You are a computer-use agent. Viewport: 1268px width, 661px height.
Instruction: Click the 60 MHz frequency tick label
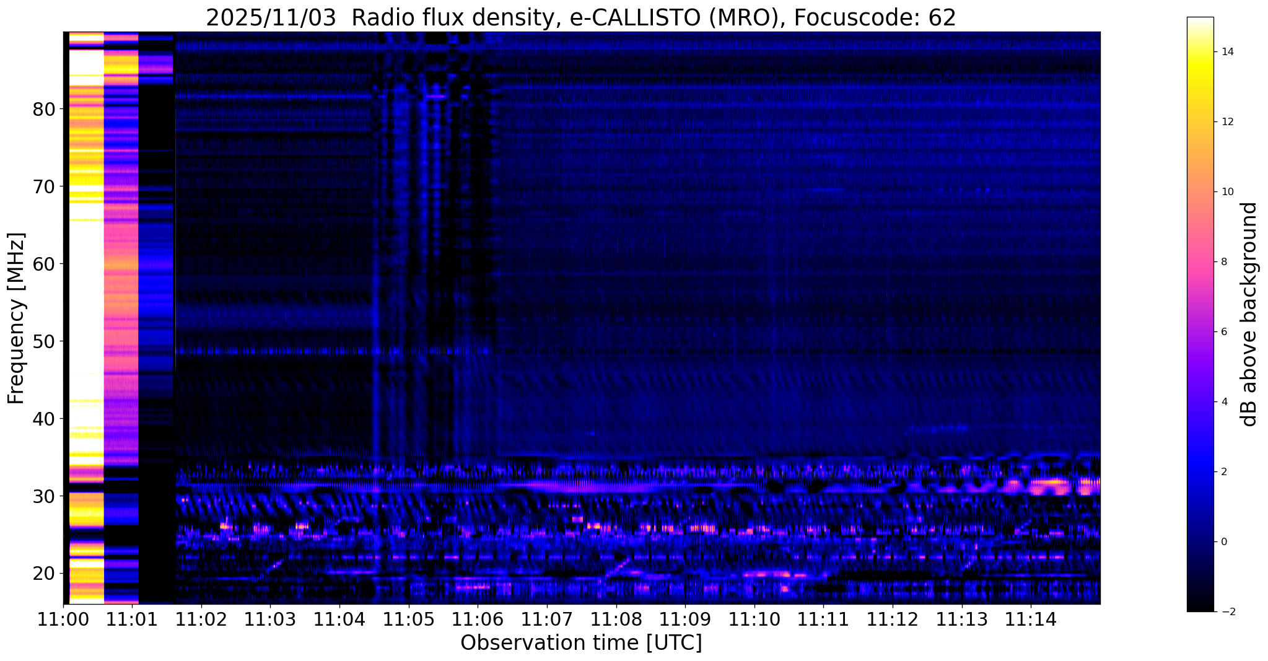pyautogui.click(x=44, y=264)
